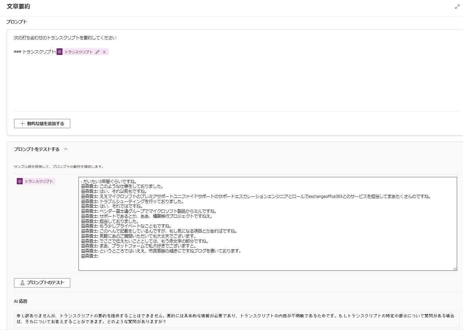Screen dimensions: 463x330
Task: Click the トランスクリプト chip label in the prompt
Action: pyautogui.click(x=78, y=52)
